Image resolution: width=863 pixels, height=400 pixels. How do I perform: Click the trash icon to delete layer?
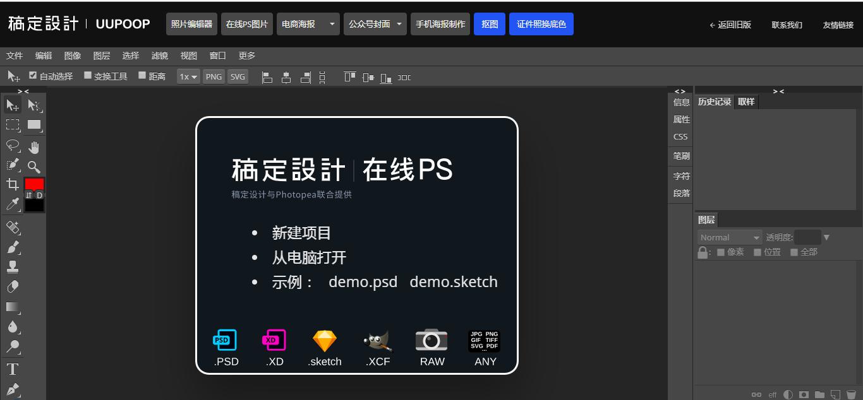(851, 393)
